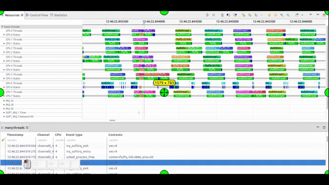Select the sched_process_free event row
Image resolution: width=329 pixels, height=185 pixels.
tap(163, 157)
